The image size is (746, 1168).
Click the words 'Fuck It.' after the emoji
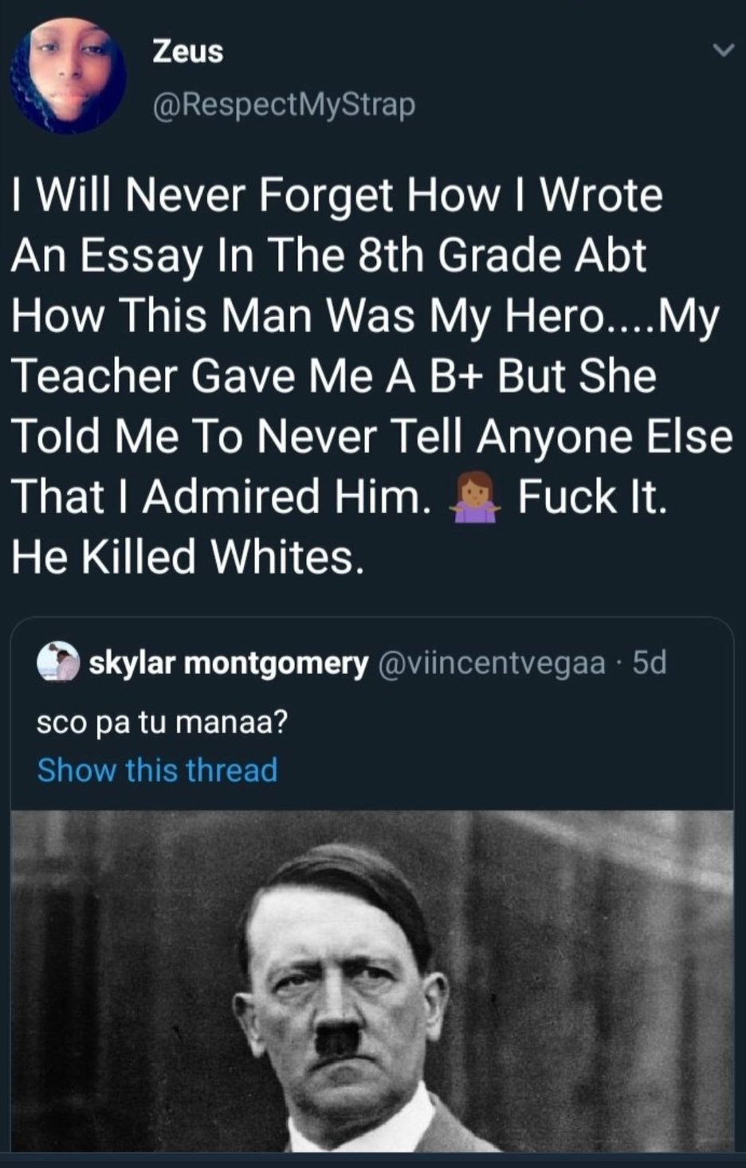(x=591, y=496)
